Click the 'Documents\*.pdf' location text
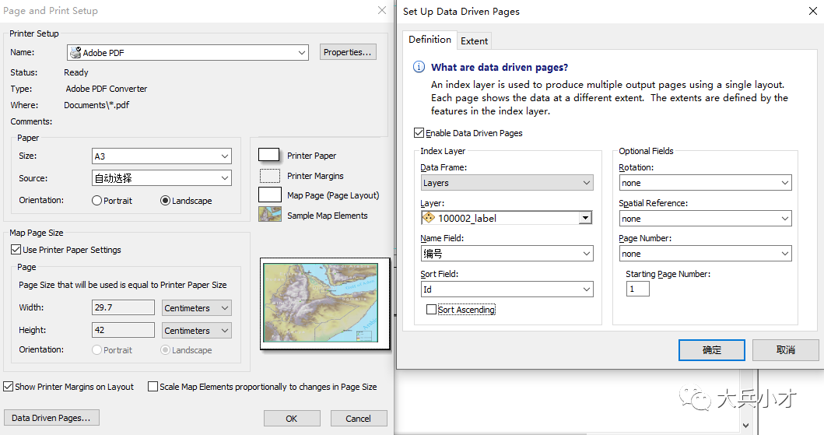Screen dimensions: 824x435 (x=96, y=105)
